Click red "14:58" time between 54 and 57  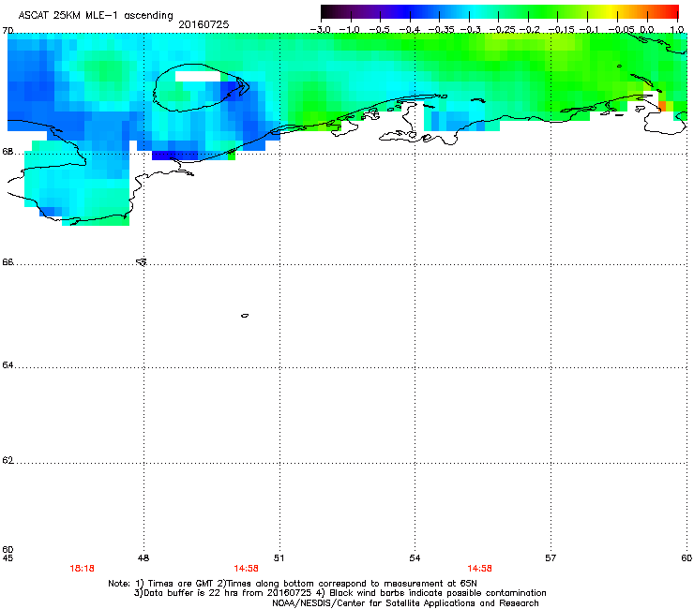[480, 569]
